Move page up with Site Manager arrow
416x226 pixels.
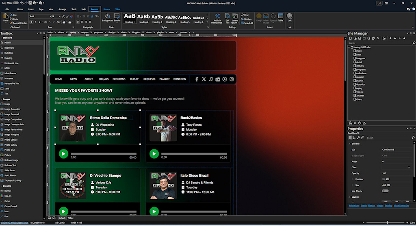(x=390, y=39)
